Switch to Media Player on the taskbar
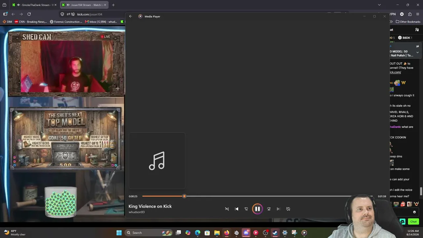 point(304,233)
